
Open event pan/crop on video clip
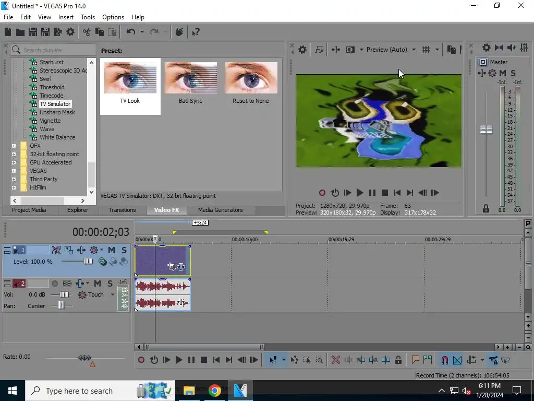[x=171, y=267]
